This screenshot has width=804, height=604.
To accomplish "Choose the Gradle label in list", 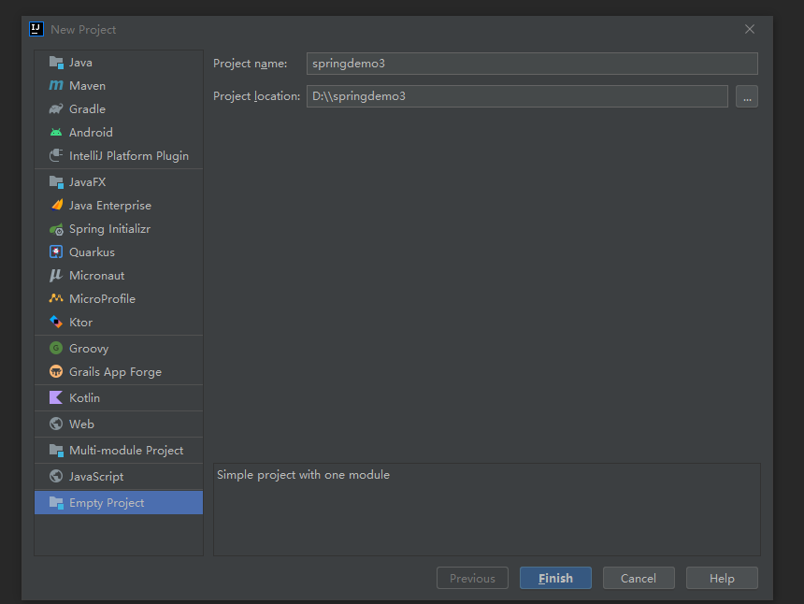I will [x=87, y=109].
